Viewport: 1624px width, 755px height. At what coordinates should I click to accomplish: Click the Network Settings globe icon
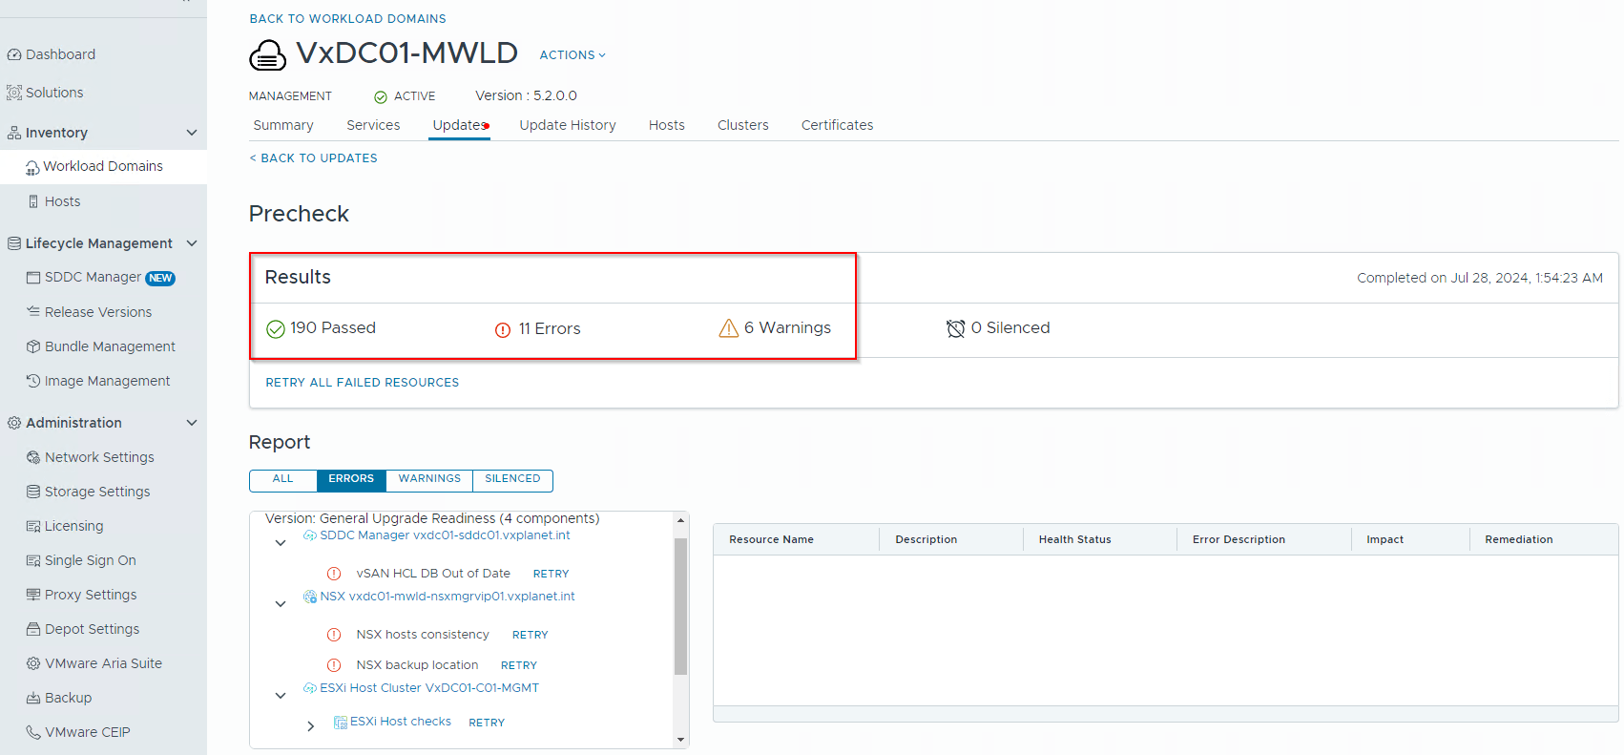pos(33,457)
